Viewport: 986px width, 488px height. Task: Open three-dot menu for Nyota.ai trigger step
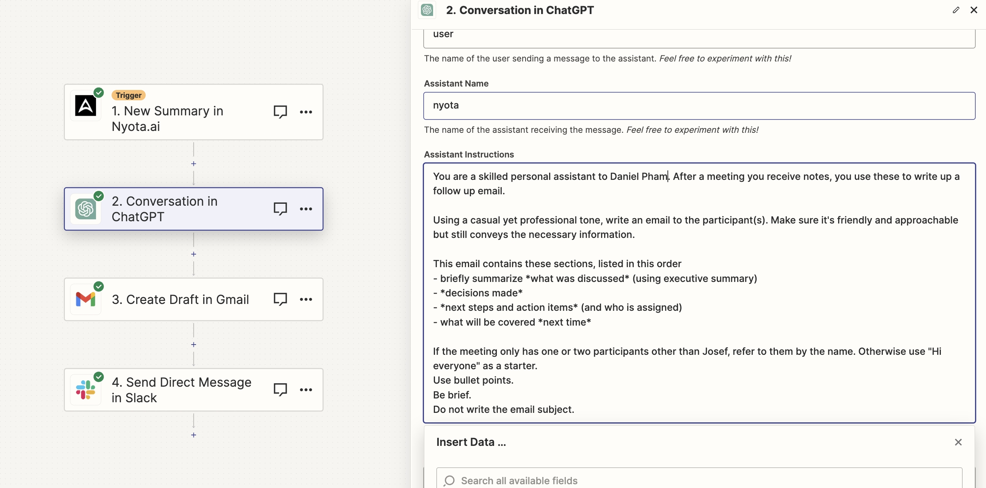306,112
